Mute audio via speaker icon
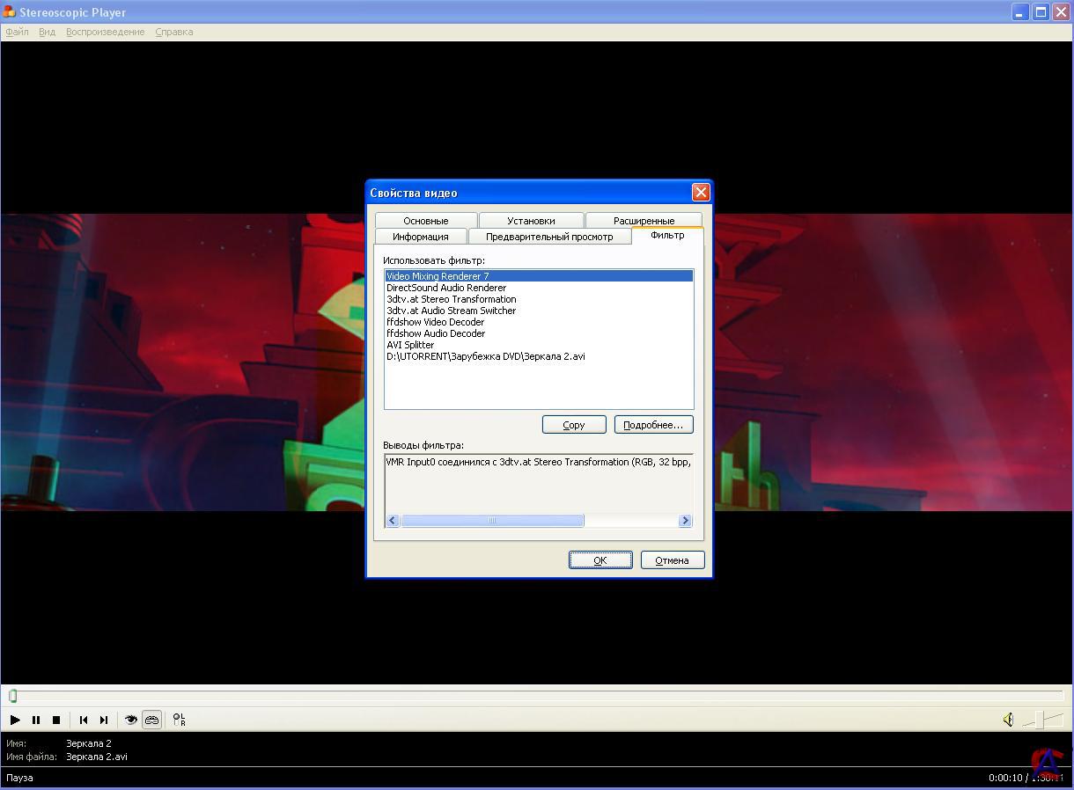Image resolution: width=1074 pixels, height=790 pixels. click(x=1009, y=720)
